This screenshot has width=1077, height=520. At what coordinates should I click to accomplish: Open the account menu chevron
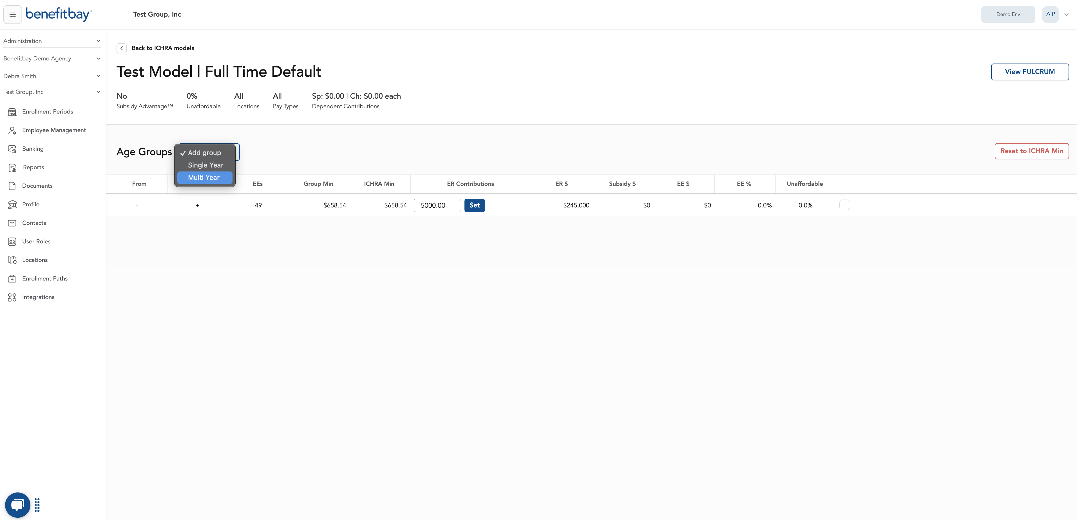click(x=1067, y=15)
